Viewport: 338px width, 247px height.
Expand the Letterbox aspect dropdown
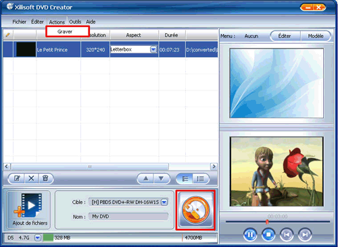[153, 49]
